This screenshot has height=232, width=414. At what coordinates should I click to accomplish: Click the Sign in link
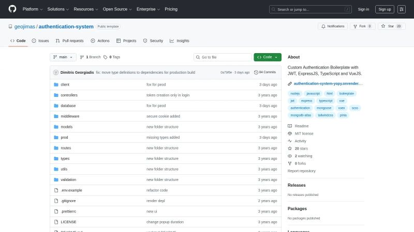point(363,9)
